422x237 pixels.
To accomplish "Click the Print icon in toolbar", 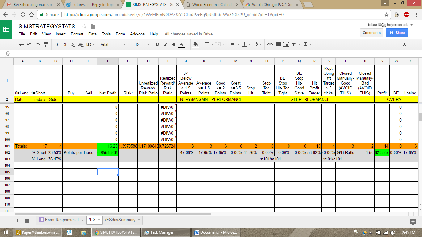I will click(x=22, y=44).
